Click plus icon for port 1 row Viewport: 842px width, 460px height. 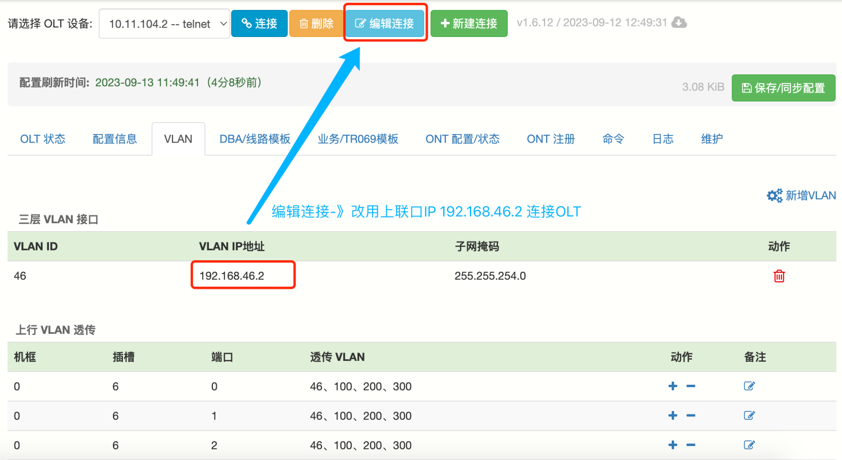(673, 416)
